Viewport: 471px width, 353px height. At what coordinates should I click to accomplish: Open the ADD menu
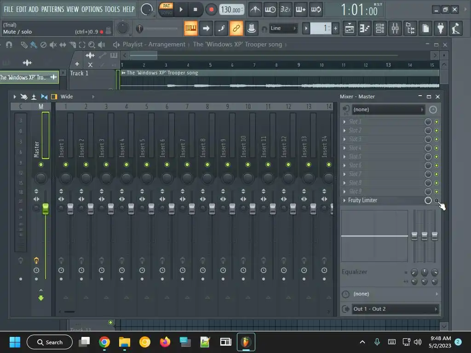coord(33,9)
